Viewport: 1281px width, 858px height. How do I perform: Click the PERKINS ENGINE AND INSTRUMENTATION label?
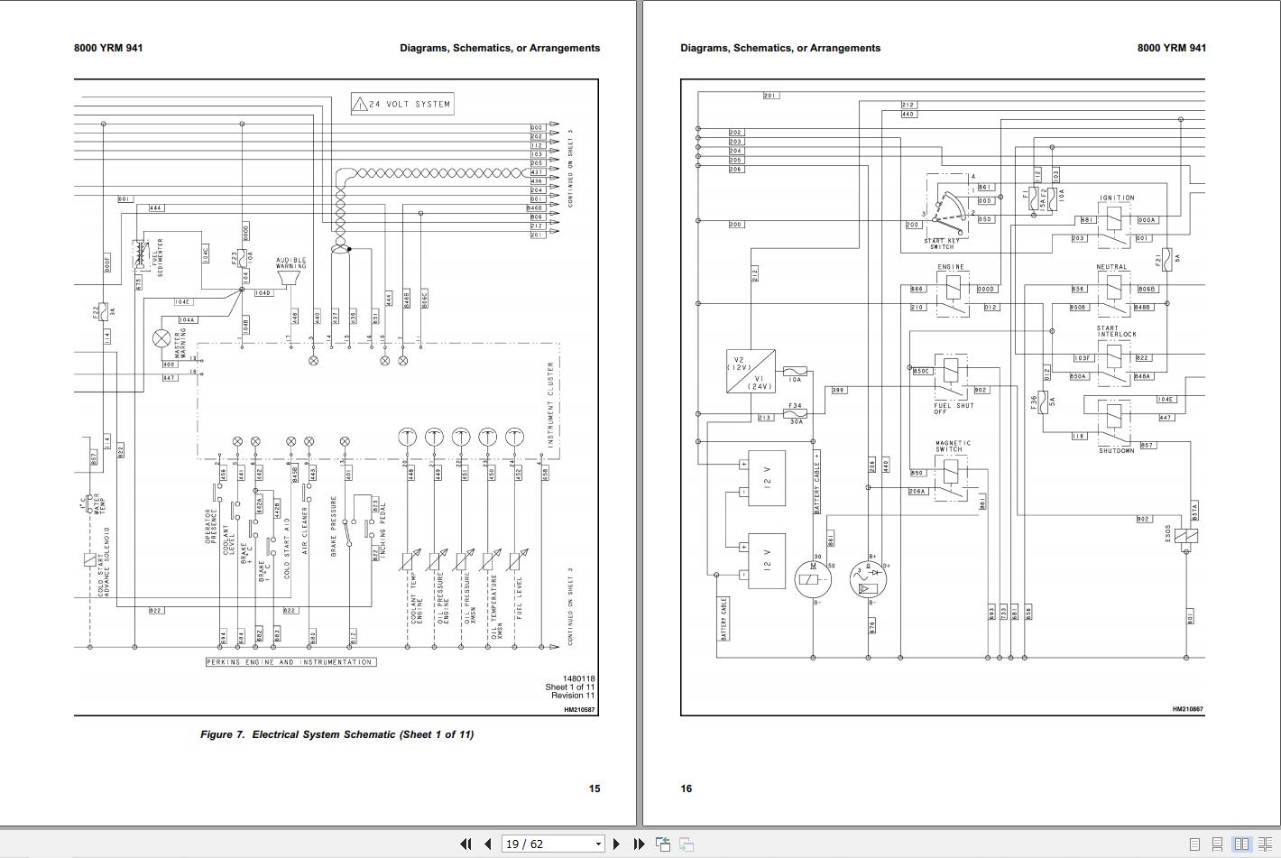[290, 662]
